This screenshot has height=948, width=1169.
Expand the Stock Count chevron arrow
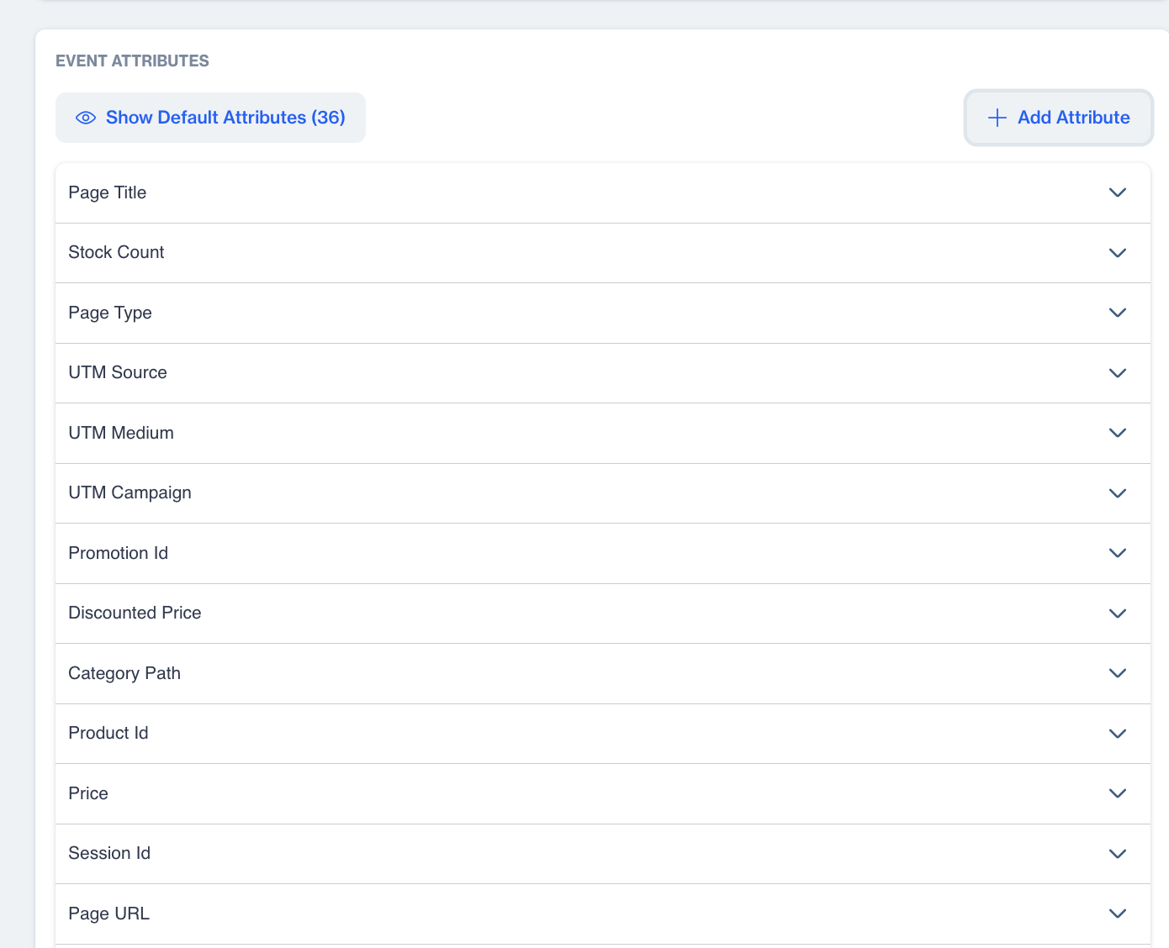click(1117, 253)
